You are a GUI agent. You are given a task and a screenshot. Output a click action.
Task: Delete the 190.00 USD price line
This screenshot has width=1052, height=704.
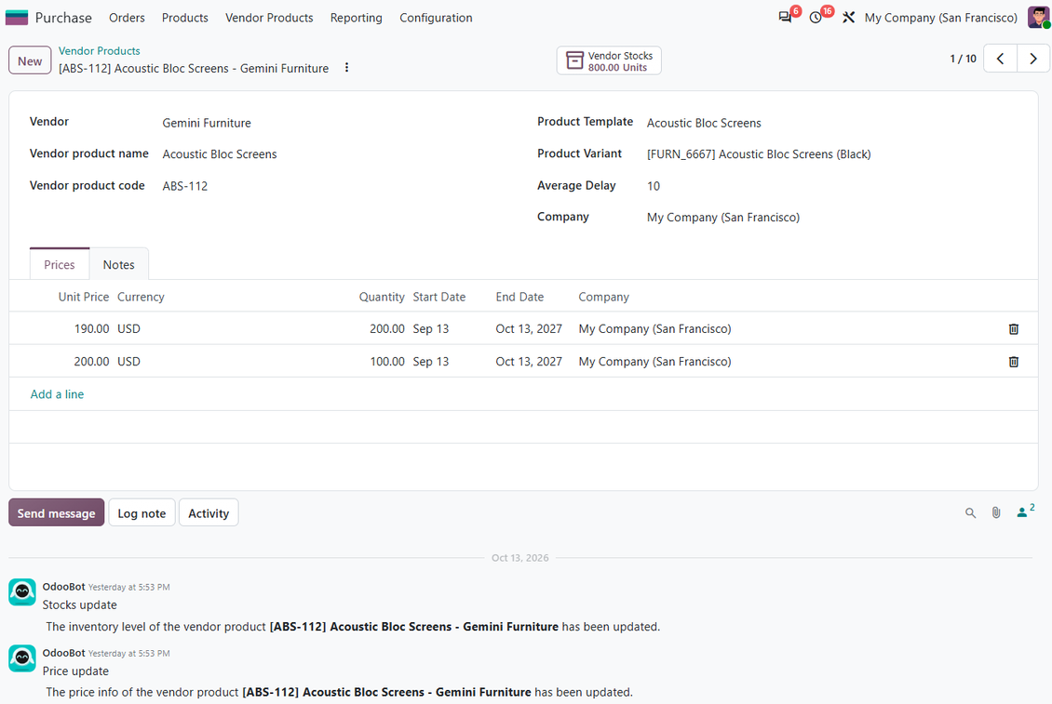[x=1014, y=329]
